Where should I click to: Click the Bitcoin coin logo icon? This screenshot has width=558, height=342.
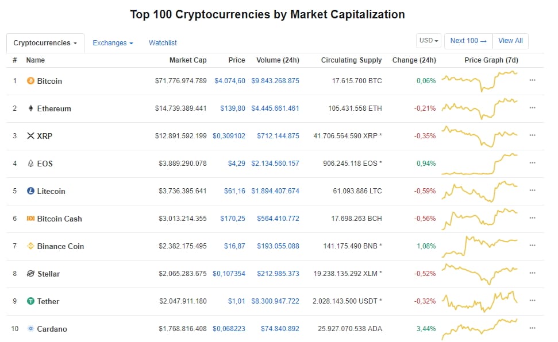(30, 81)
